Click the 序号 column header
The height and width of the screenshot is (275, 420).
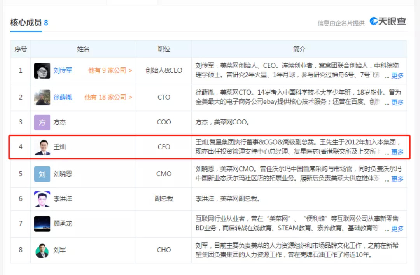pos(21,49)
